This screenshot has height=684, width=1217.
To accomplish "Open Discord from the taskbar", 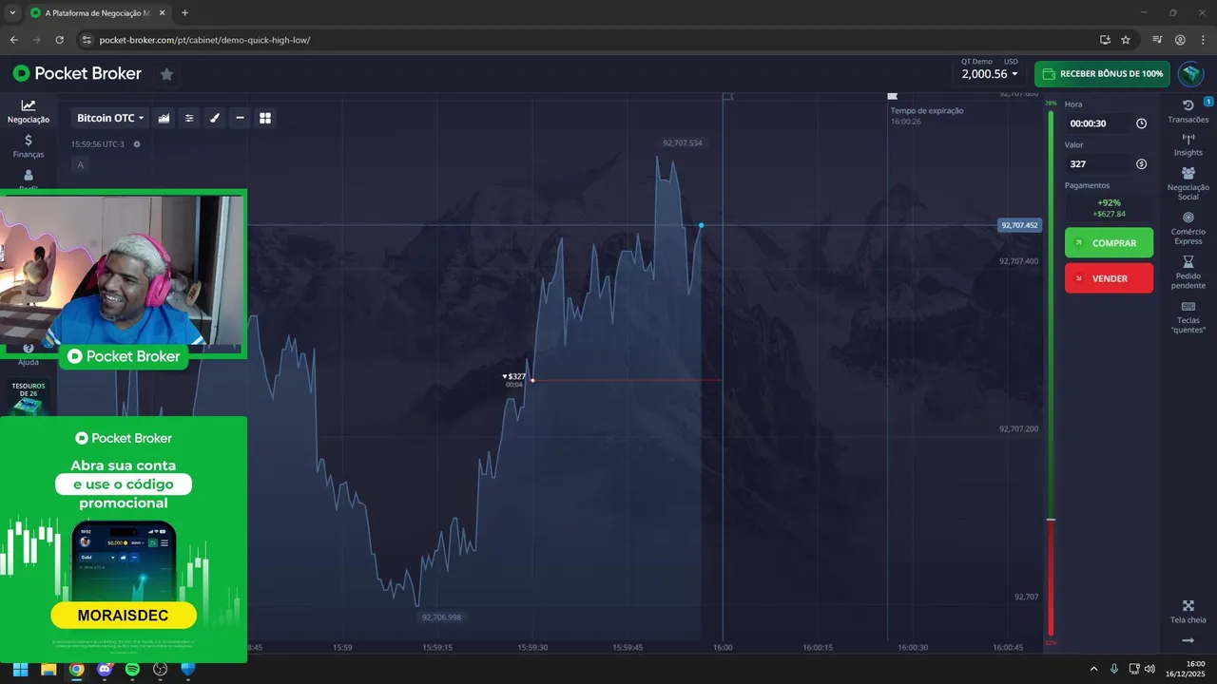I will (x=105, y=669).
